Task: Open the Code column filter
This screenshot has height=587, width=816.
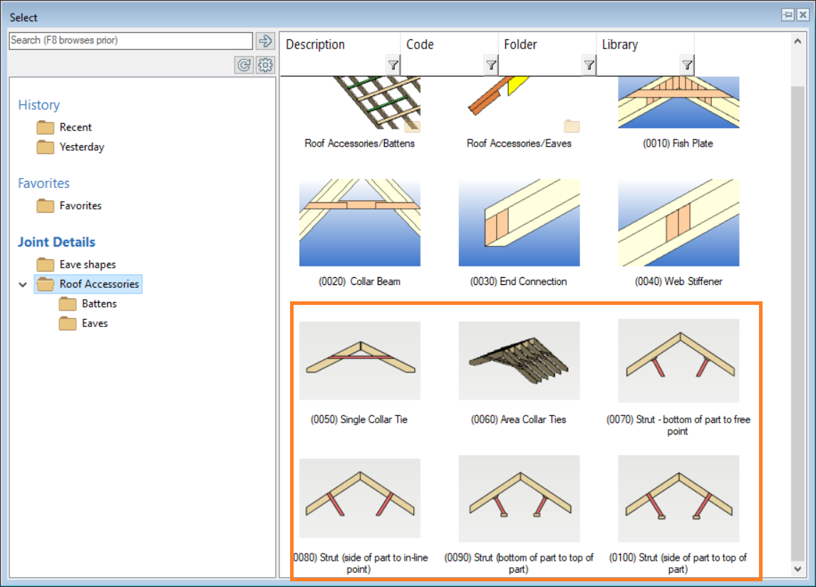Action: [491, 65]
